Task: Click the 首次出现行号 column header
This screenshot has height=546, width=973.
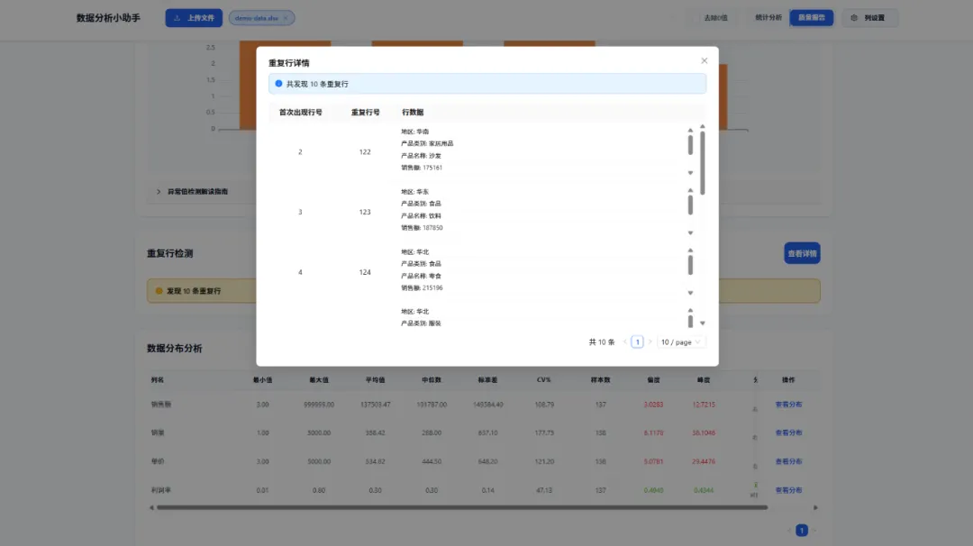Action: pos(300,113)
